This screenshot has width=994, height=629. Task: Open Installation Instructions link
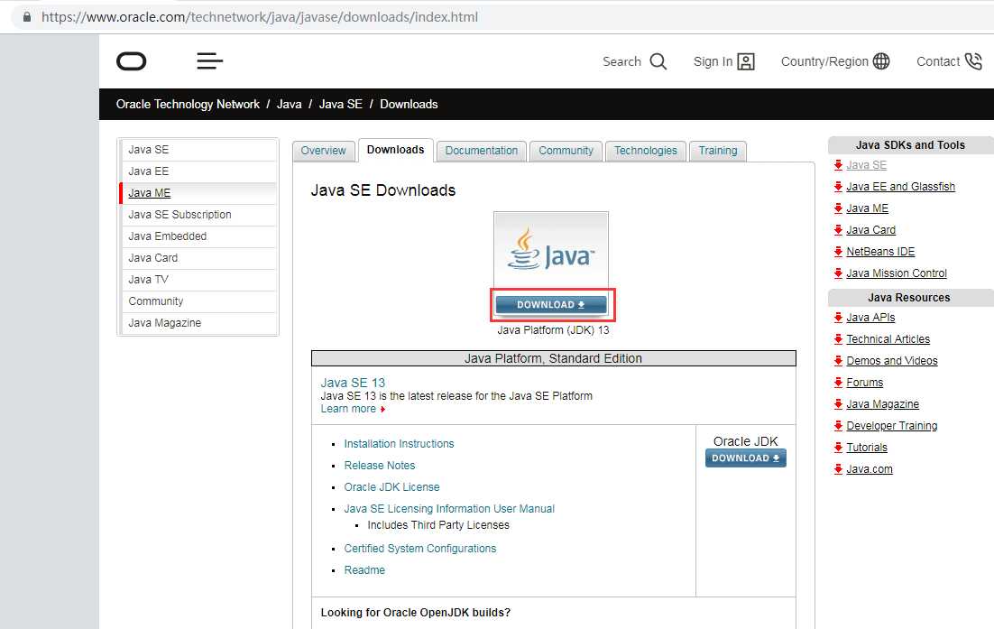click(x=399, y=444)
